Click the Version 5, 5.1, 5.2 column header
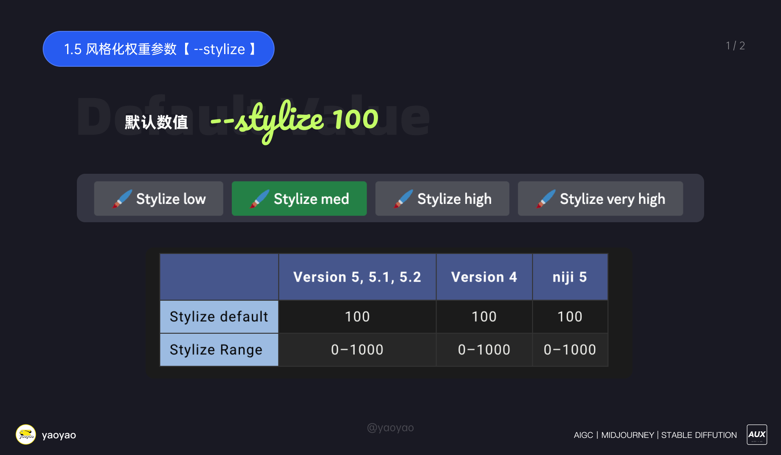 pyautogui.click(x=357, y=277)
